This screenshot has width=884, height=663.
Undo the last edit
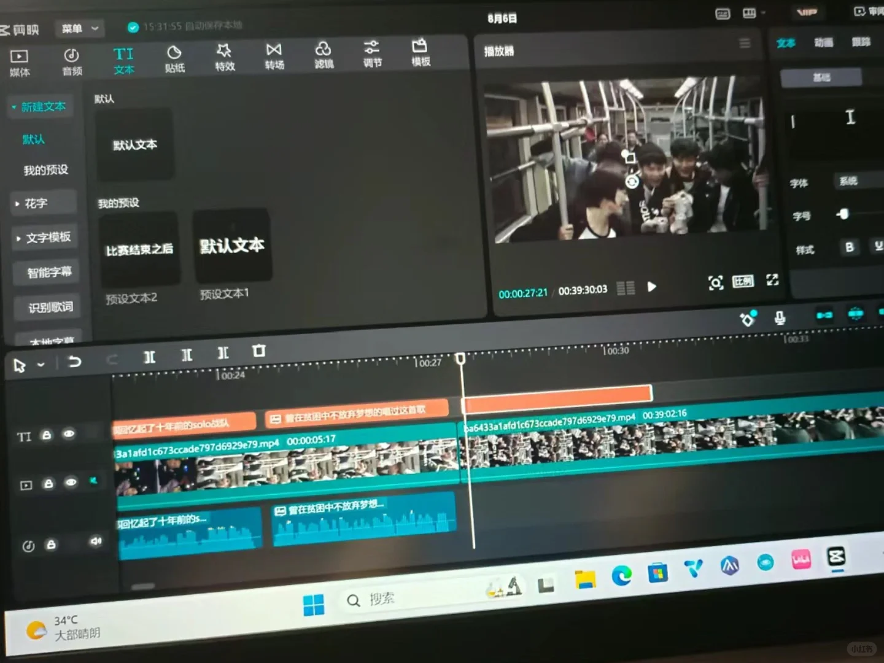[74, 362]
